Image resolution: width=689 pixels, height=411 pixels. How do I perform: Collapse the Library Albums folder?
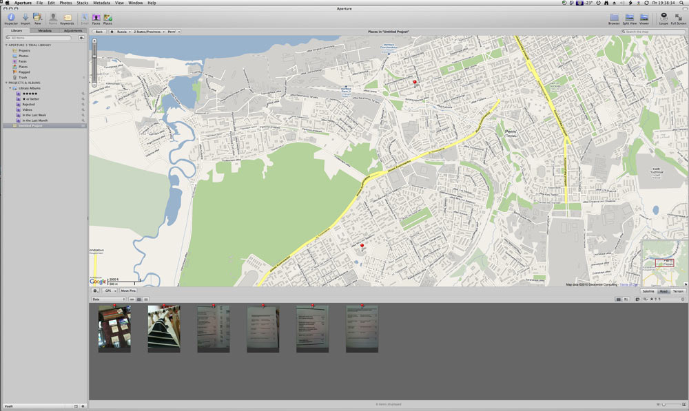(x=10, y=88)
